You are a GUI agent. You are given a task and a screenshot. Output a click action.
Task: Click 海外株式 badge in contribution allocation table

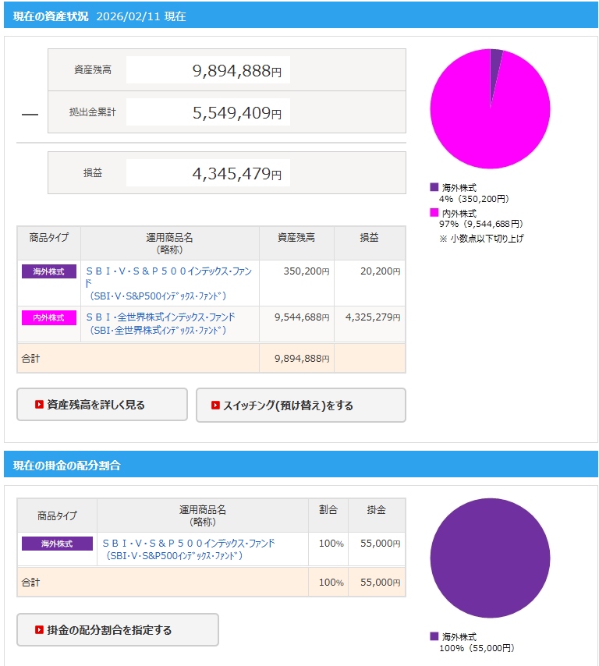57,544
